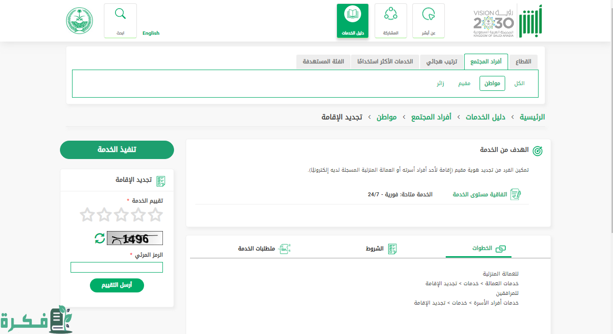This screenshot has width=613, height=334.
Task: Select the مواطن citizen filter
Action: [492, 83]
